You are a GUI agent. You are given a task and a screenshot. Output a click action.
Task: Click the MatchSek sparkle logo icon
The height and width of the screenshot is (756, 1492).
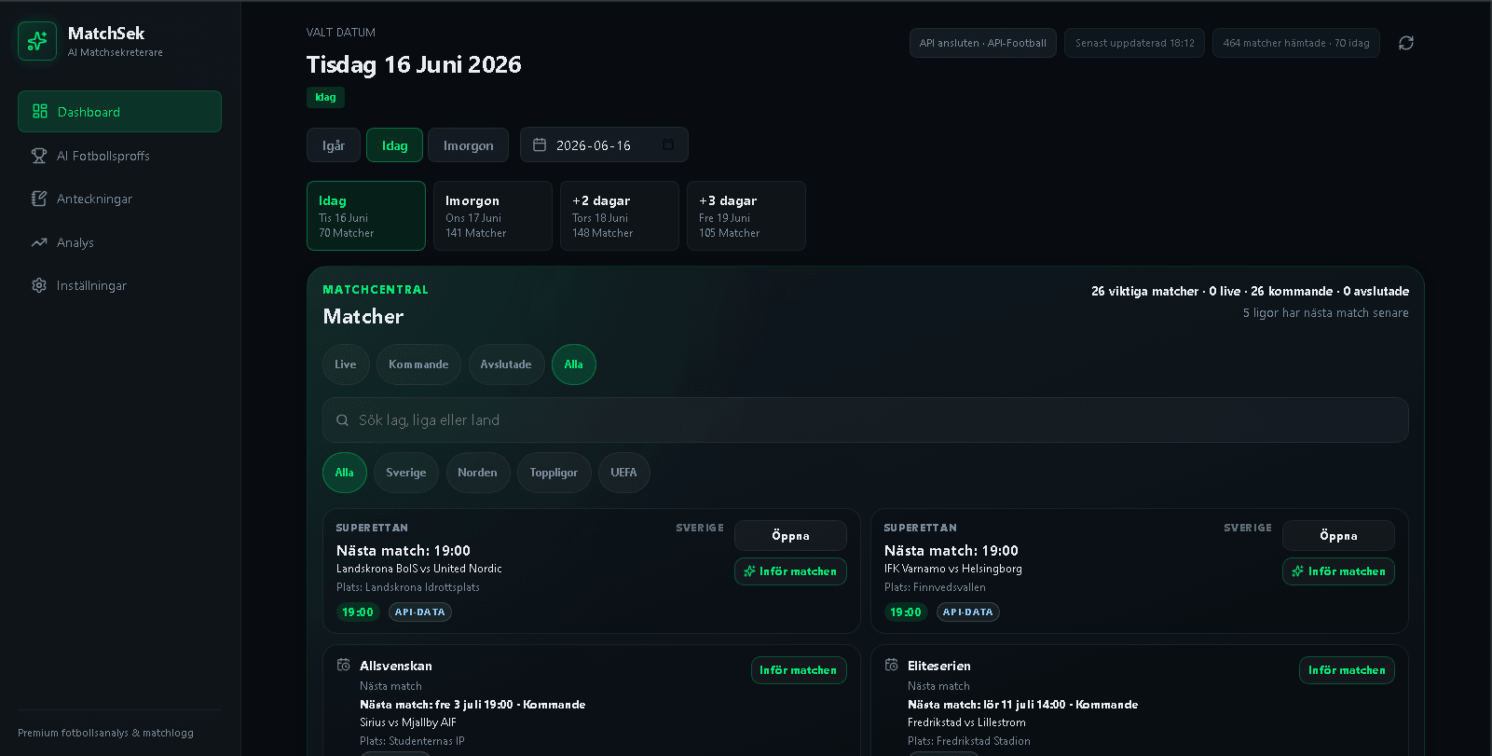(x=37, y=41)
